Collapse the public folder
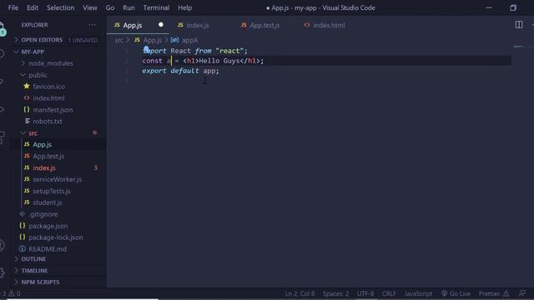The width and height of the screenshot is (534, 300). point(38,75)
